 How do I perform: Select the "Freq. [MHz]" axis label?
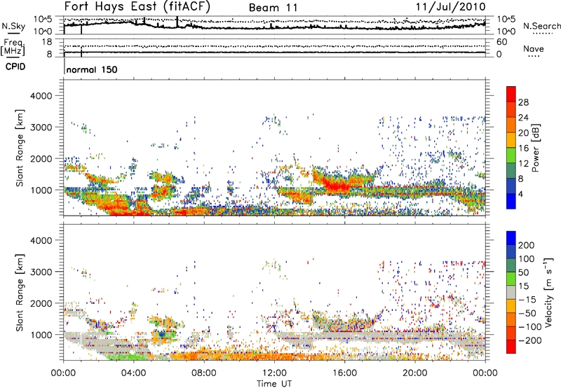click(13, 48)
